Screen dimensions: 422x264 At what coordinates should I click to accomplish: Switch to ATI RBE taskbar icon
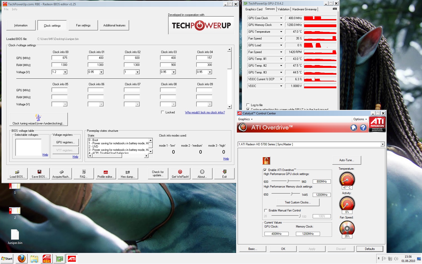click(47, 258)
